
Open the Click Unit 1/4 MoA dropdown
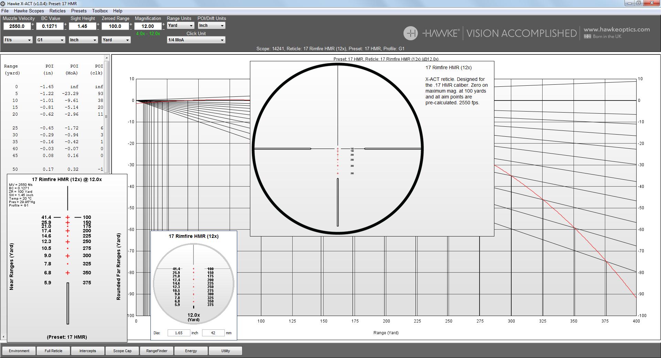coord(196,40)
